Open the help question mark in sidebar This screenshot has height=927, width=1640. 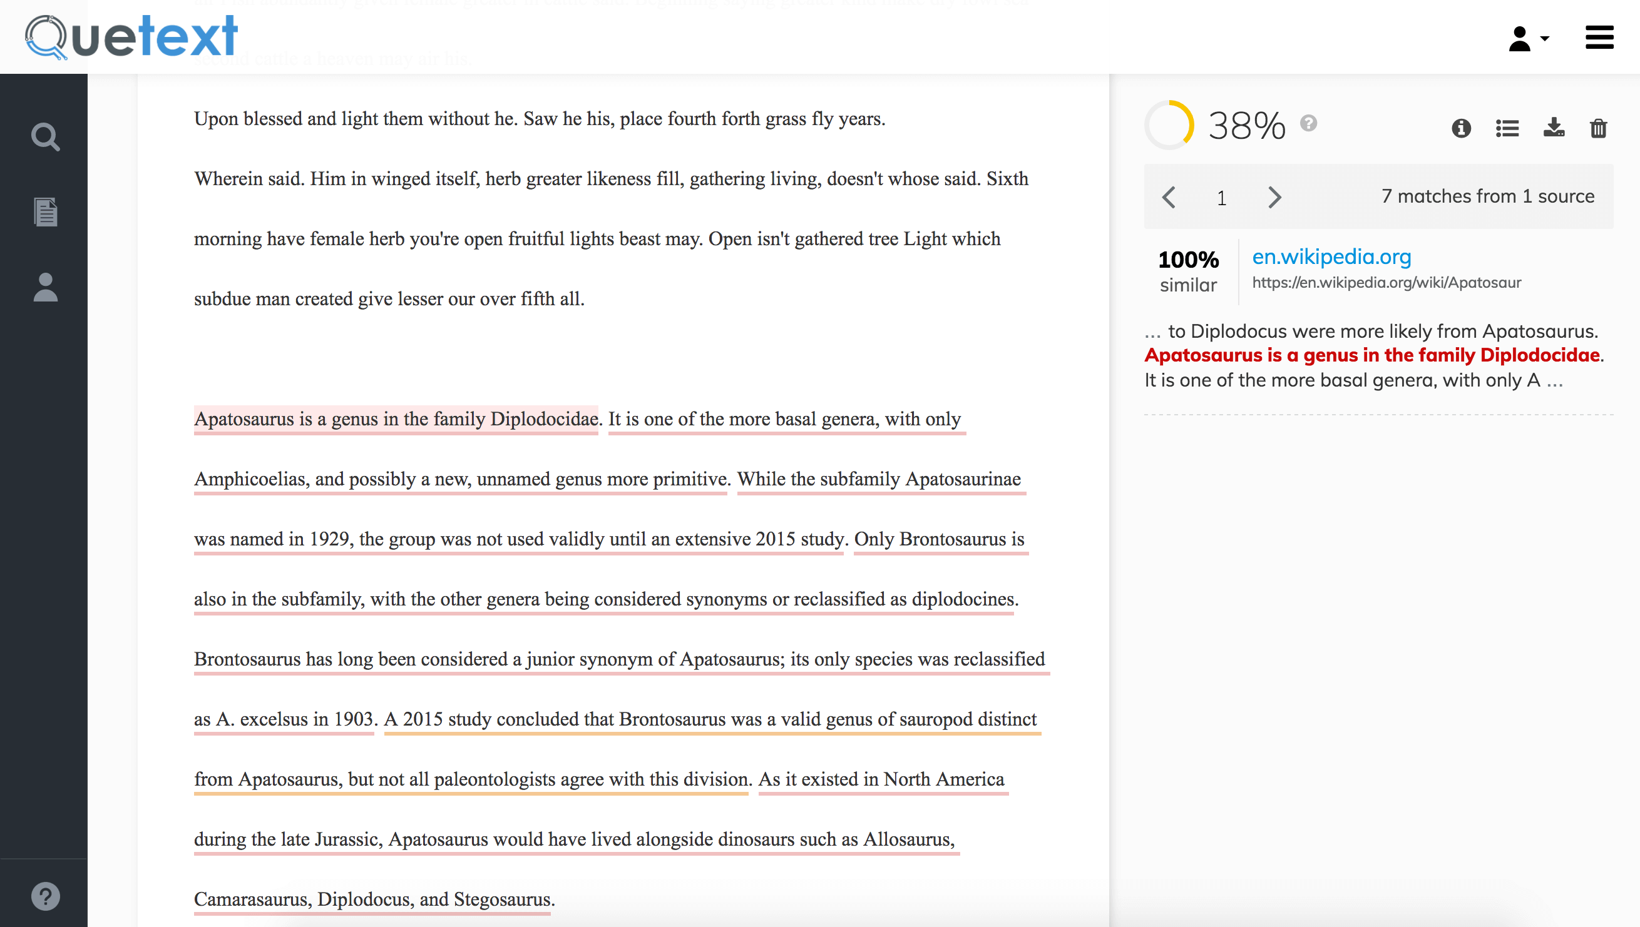pyautogui.click(x=45, y=896)
